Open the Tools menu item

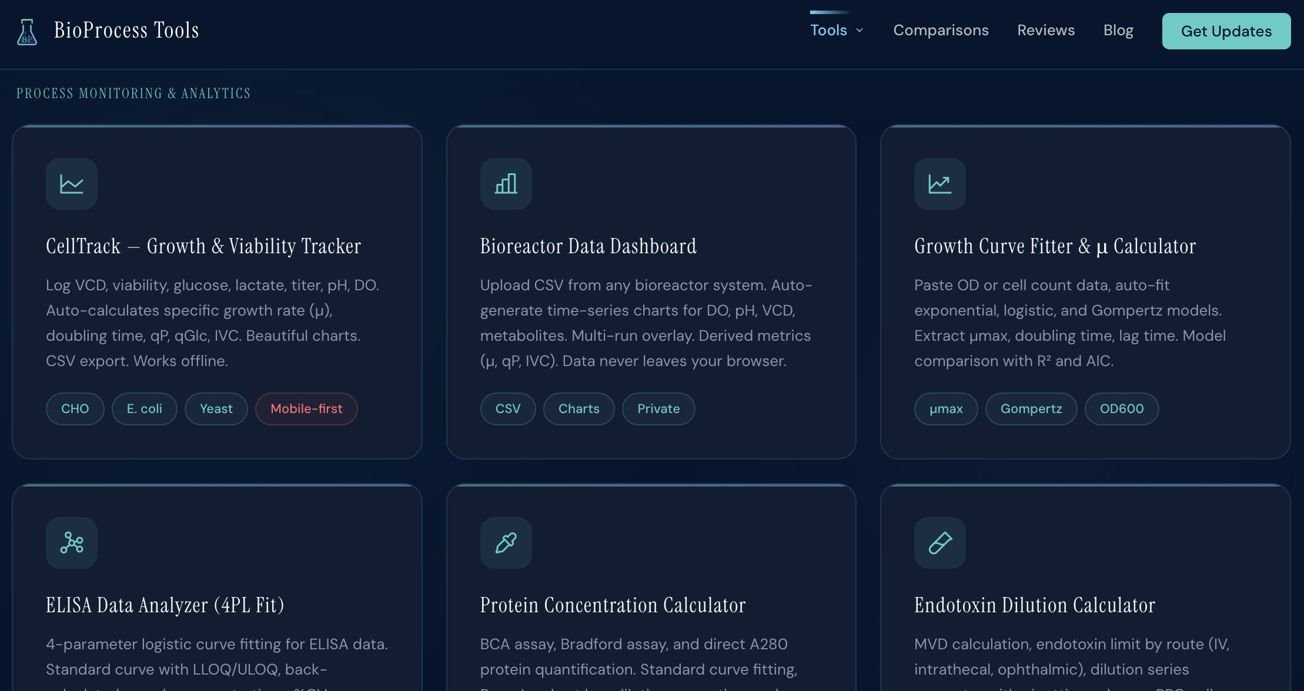coord(828,30)
